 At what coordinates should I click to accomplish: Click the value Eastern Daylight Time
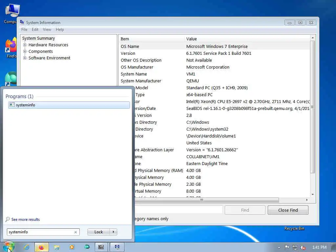point(207,163)
